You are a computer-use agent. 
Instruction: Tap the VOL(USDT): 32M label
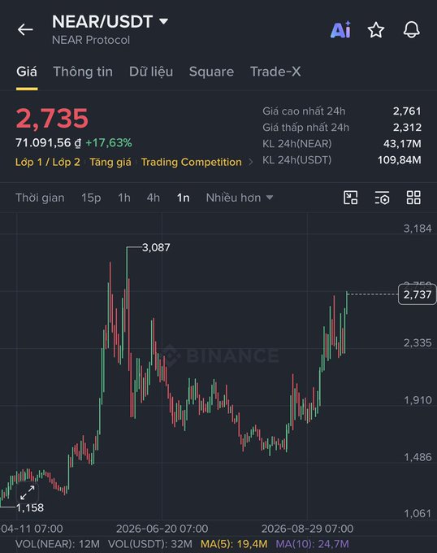pyautogui.click(x=150, y=544)
